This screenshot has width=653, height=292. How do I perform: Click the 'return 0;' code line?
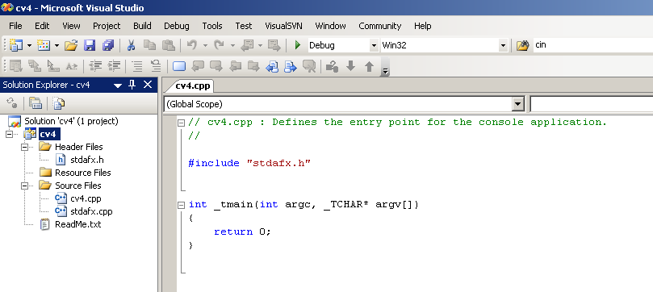point(242,232)
